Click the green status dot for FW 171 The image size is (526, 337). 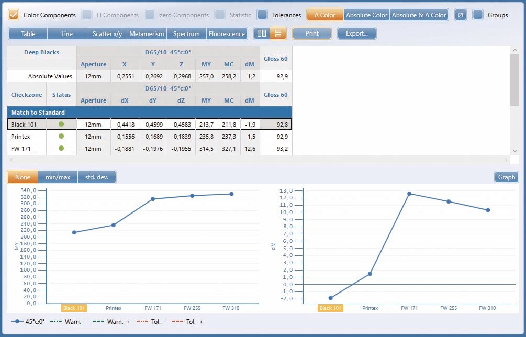pos(61,148)
